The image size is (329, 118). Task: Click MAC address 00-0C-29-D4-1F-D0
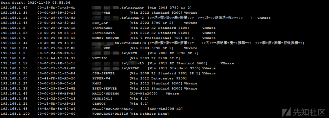(56, 48)
